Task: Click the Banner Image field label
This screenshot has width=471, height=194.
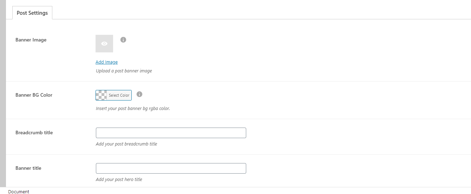Action: (31, 40)
